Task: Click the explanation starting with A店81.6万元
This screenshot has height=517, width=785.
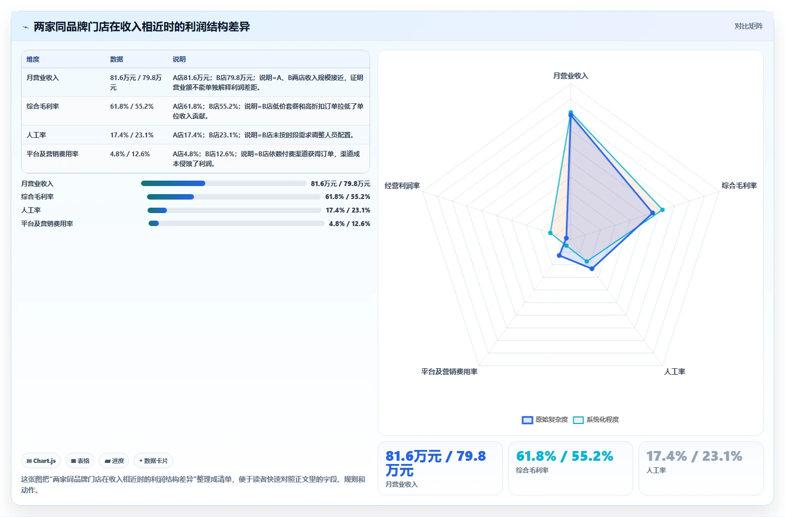Action: click(268, 83)
